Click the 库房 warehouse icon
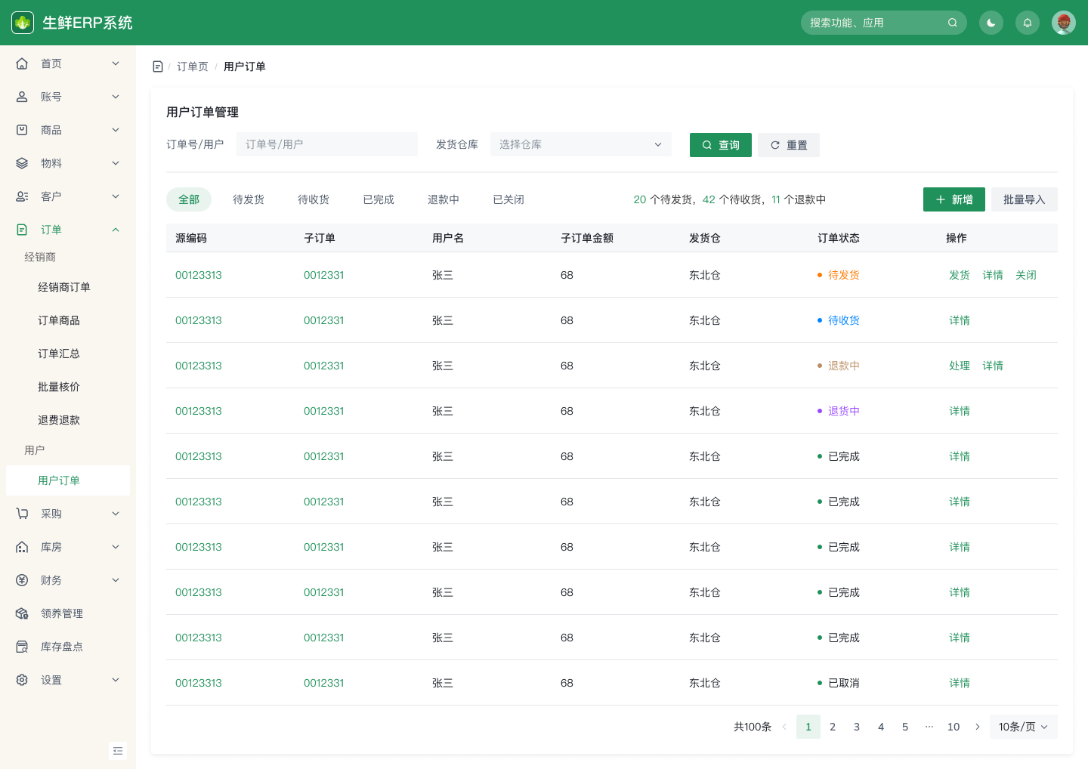This screenshot has height=769, width=1088. click(22, 547)
